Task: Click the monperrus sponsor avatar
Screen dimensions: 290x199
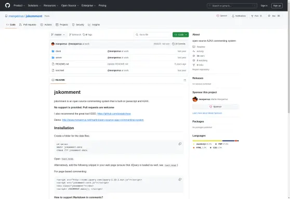Action: [x=195, y=99]
